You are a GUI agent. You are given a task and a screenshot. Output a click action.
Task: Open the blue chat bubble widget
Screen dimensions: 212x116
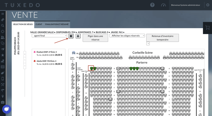(6, 109)
